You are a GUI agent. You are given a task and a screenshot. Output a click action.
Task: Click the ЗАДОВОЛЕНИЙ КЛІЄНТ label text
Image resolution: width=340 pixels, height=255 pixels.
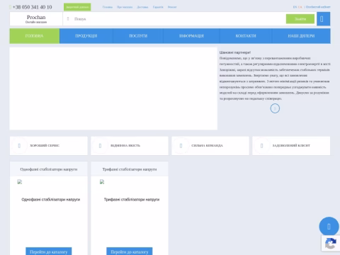point(291,145)
